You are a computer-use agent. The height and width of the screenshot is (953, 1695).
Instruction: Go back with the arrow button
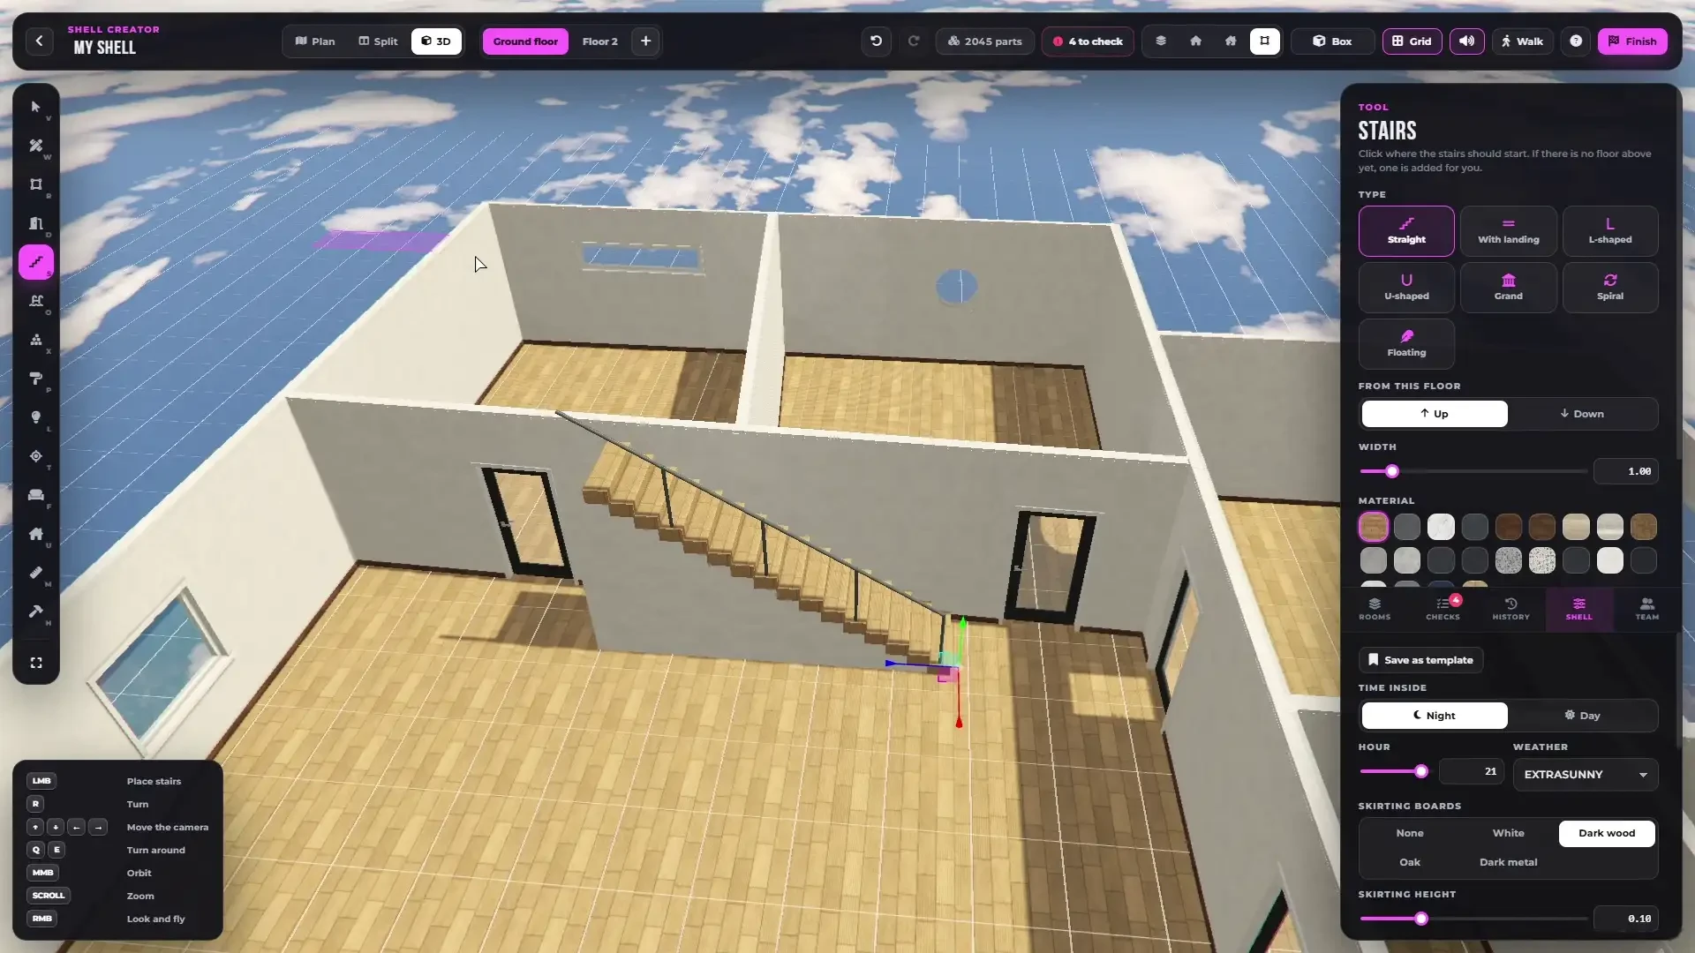click(x=39, y=41)
